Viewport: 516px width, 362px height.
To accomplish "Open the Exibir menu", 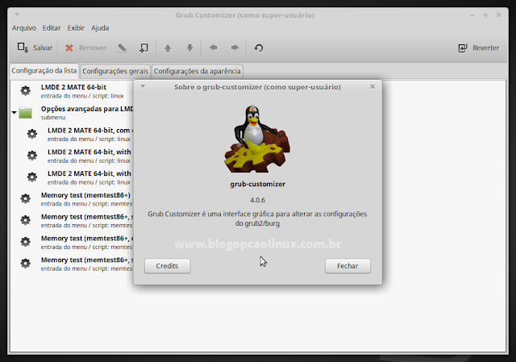I will pos(76,28).
